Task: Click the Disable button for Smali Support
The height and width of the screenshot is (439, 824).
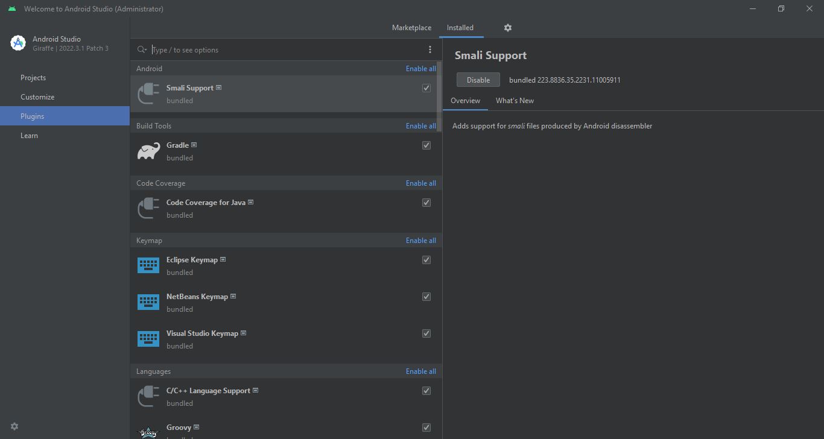Action: click(x=478, y=80)
